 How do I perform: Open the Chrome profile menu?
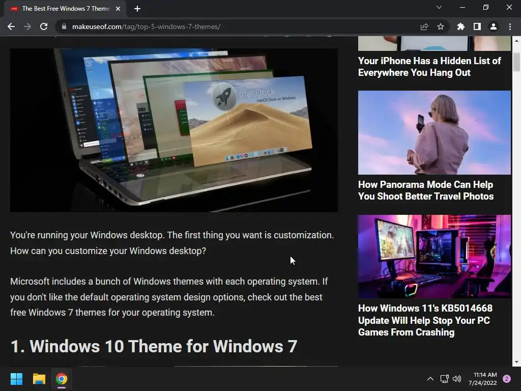point(494,26)
